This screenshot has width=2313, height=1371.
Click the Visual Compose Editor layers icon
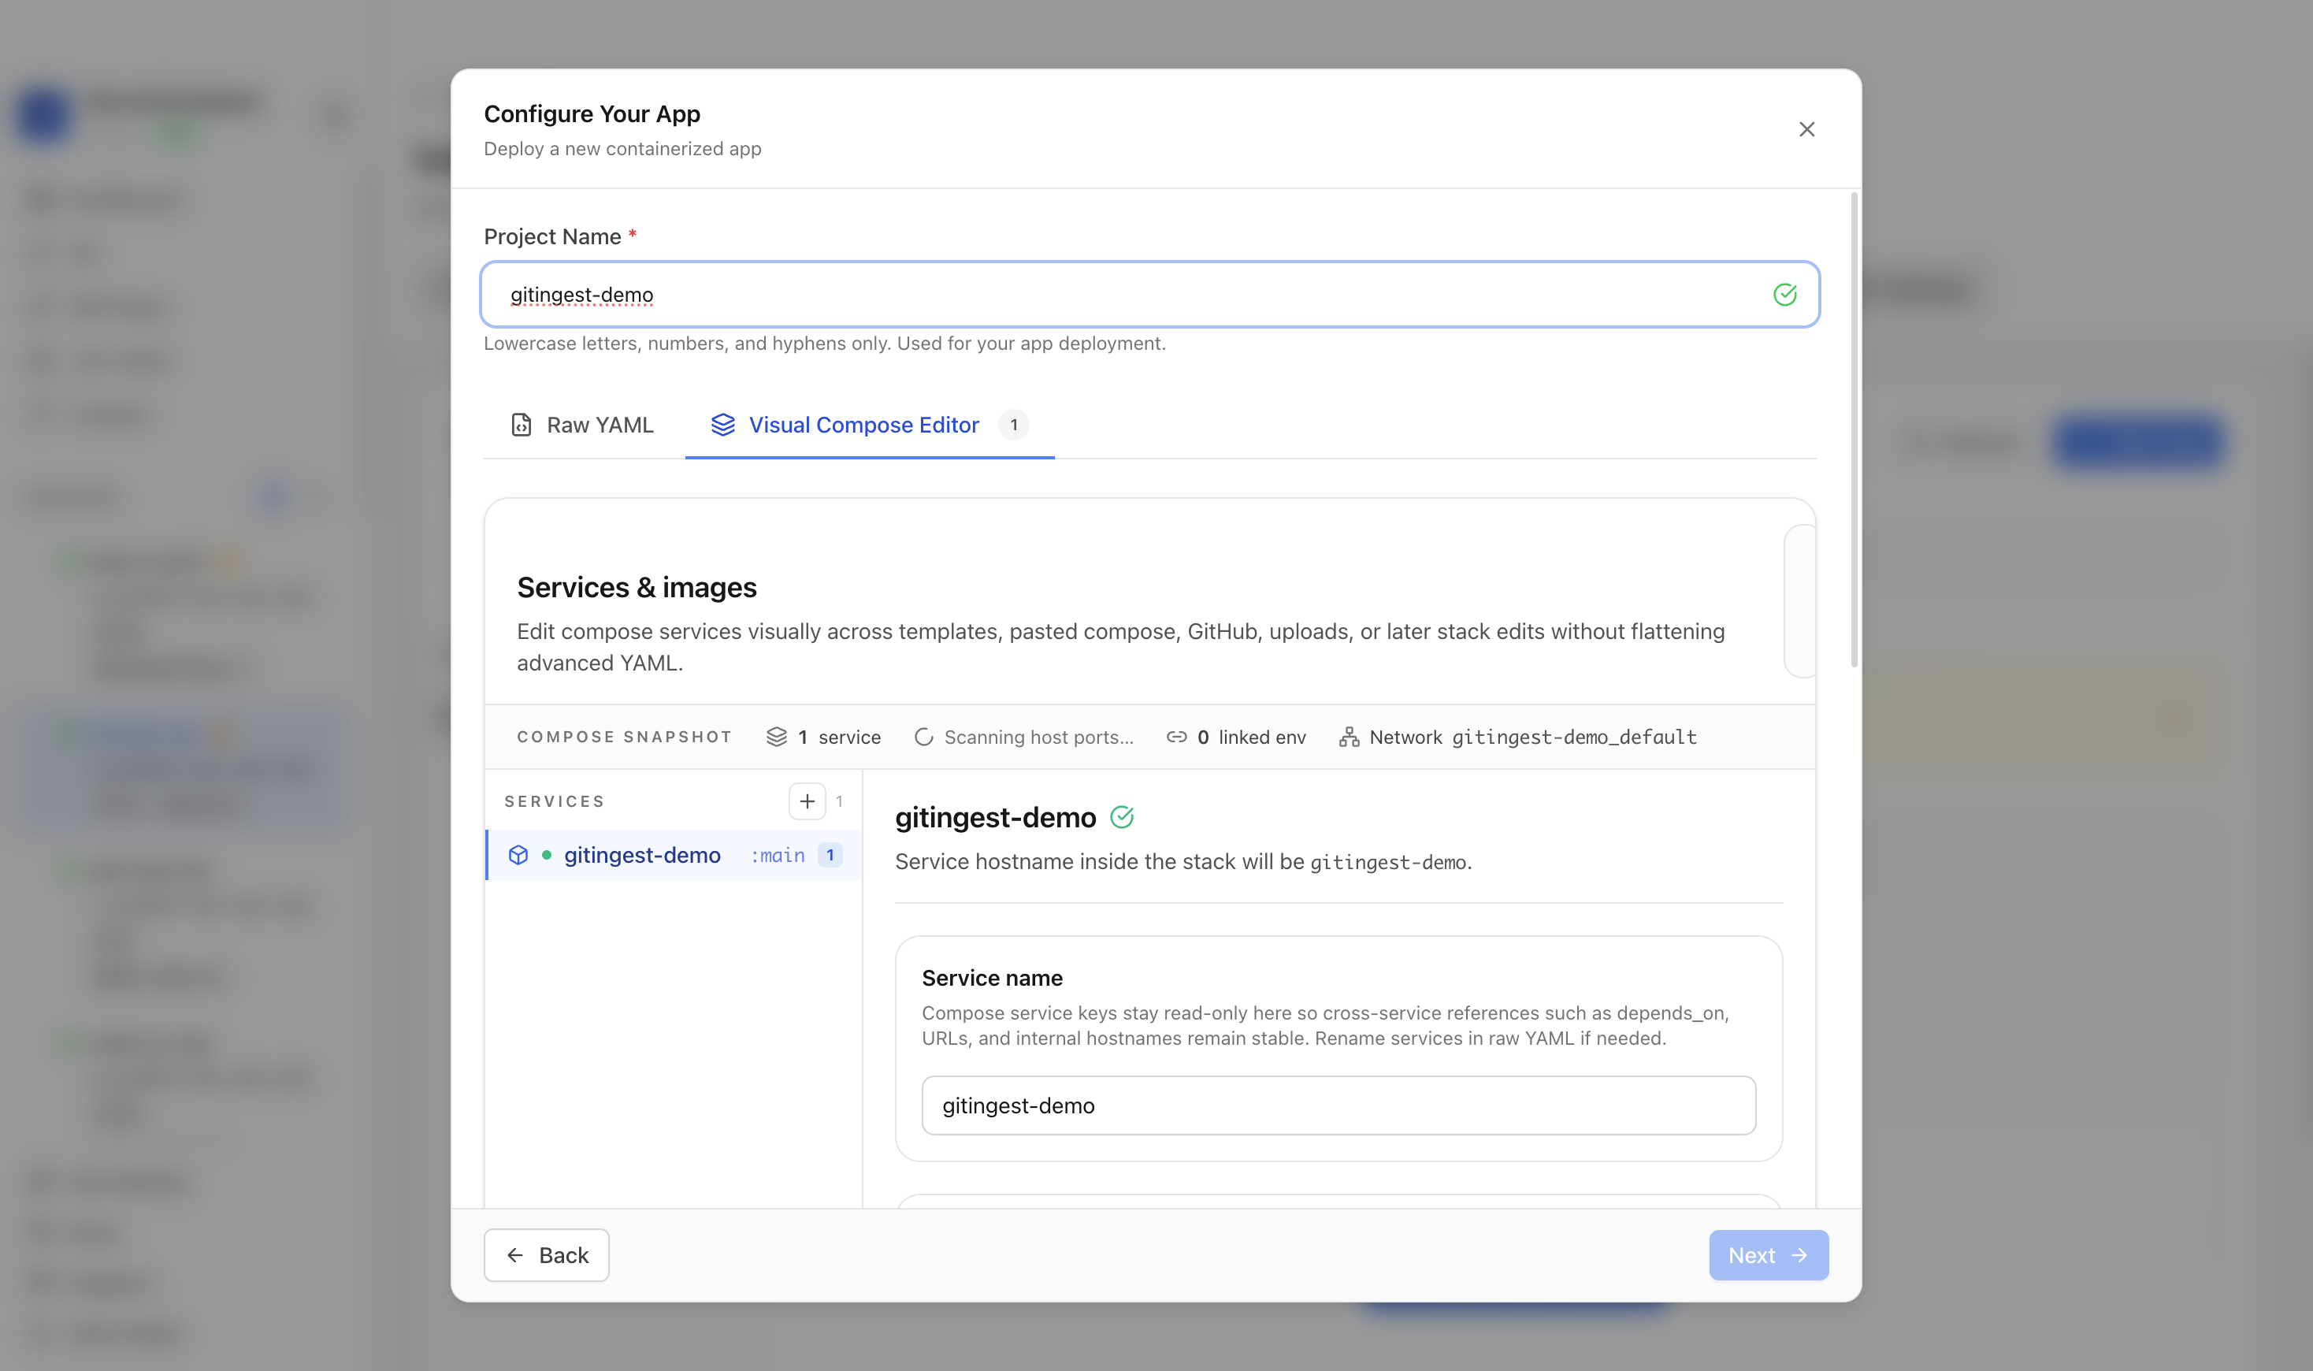[722, 425]
